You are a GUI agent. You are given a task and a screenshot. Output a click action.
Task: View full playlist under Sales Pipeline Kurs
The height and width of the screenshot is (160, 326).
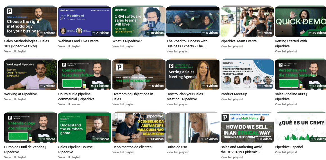point(286,104)
